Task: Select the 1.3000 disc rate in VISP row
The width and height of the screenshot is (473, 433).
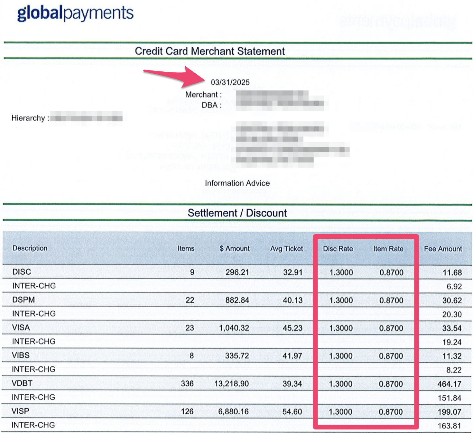Action: [340, 412]
